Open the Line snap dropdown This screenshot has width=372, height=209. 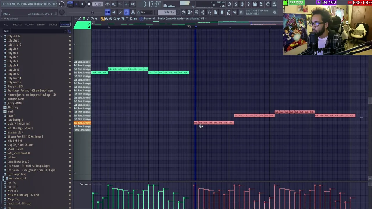[146, 12]
